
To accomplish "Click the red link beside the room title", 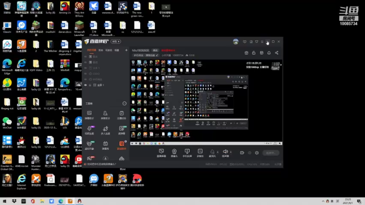I will (x=168, y=50).
